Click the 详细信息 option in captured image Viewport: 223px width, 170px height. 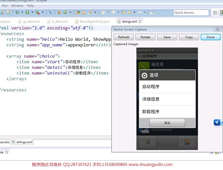167,99
